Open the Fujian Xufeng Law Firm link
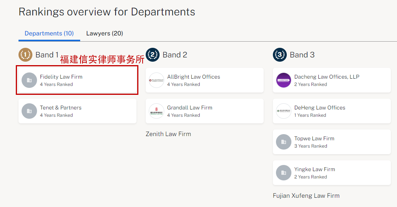Image resolution: width=397 pixels, height=207 pixels. click(306, 195)
